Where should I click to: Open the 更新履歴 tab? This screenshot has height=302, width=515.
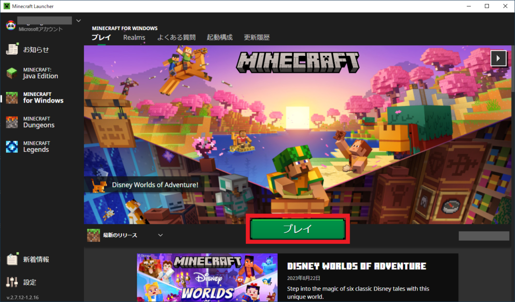(x=257, y=37)
